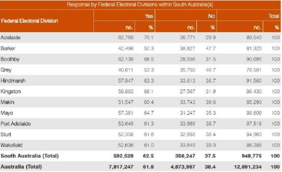The width and height of the screenshot is (282, 172).
Task: Click the Mayo division name
Action: pos(7,113)
